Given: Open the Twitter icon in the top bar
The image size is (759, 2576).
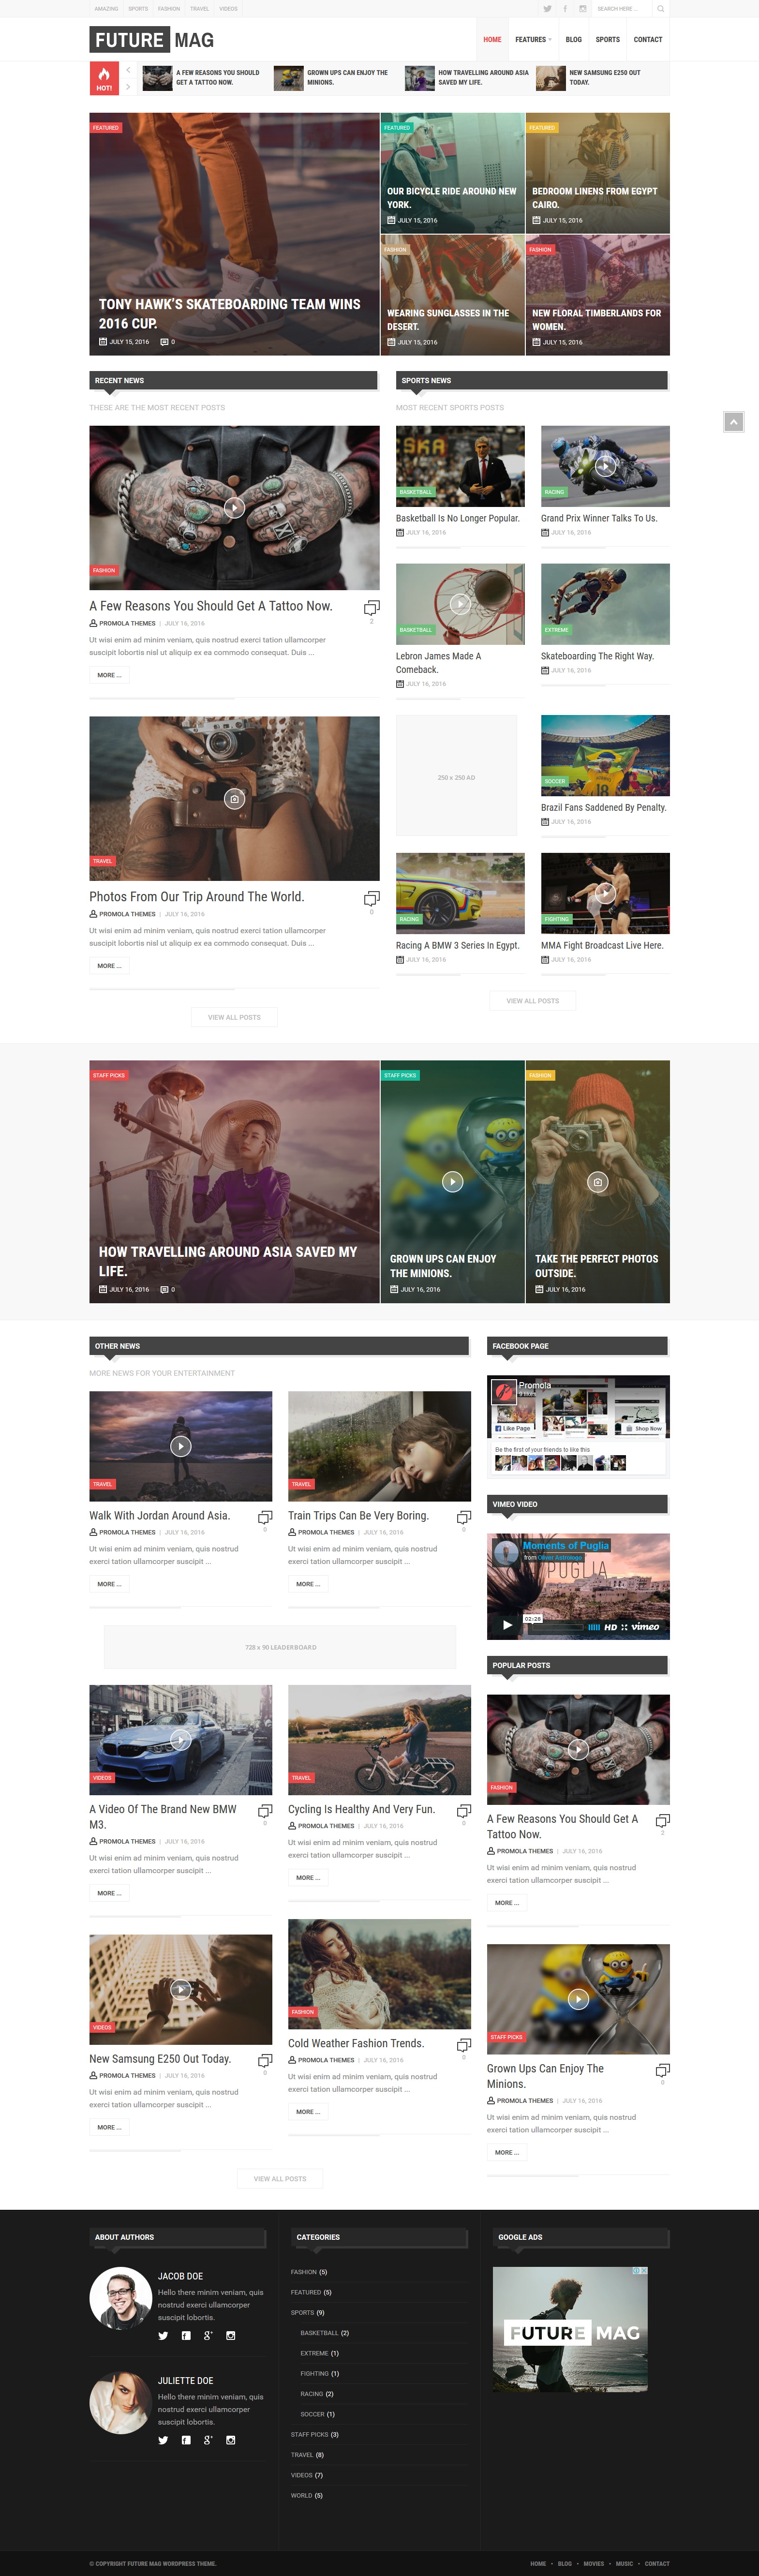Looking at the screenshot, I should pyautogui.click(x=547, y=9).
